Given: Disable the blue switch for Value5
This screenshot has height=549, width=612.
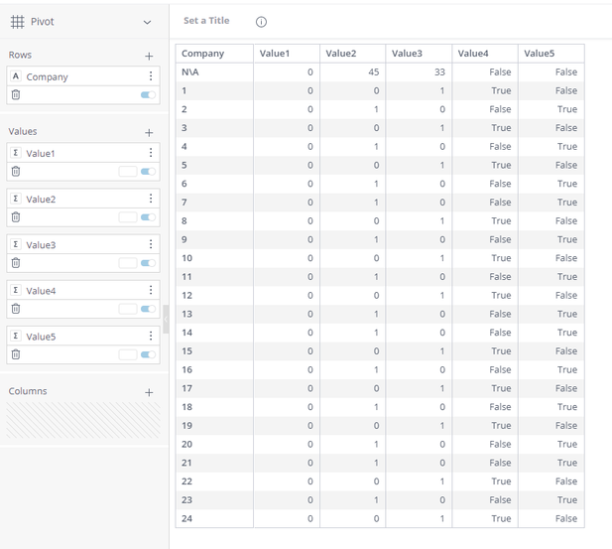Looking at the screenshot, I should click(148, 354).
